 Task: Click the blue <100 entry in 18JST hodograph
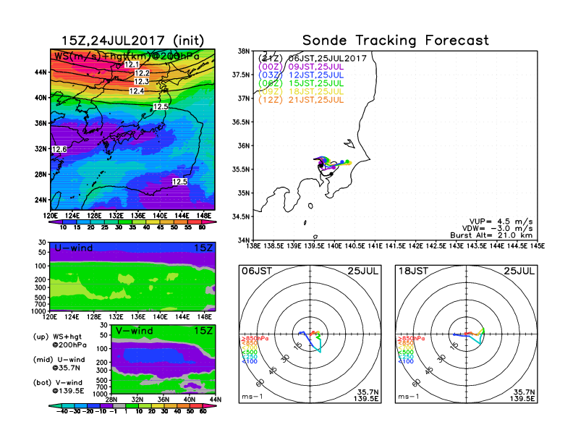[x=406, y=361]
